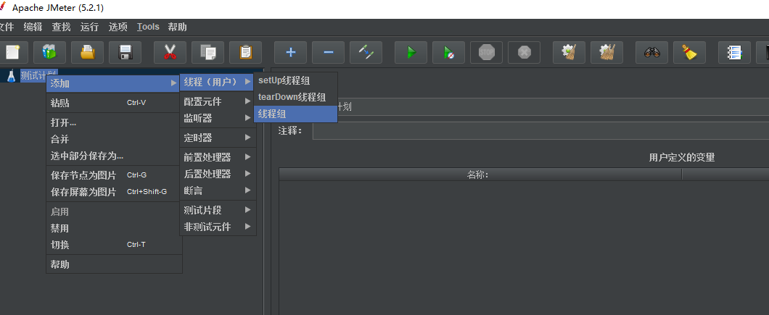This screenshot has width=769, height=315.
Task: Click the Clear All double-broom icon
Action: click(x=607, y=52)
